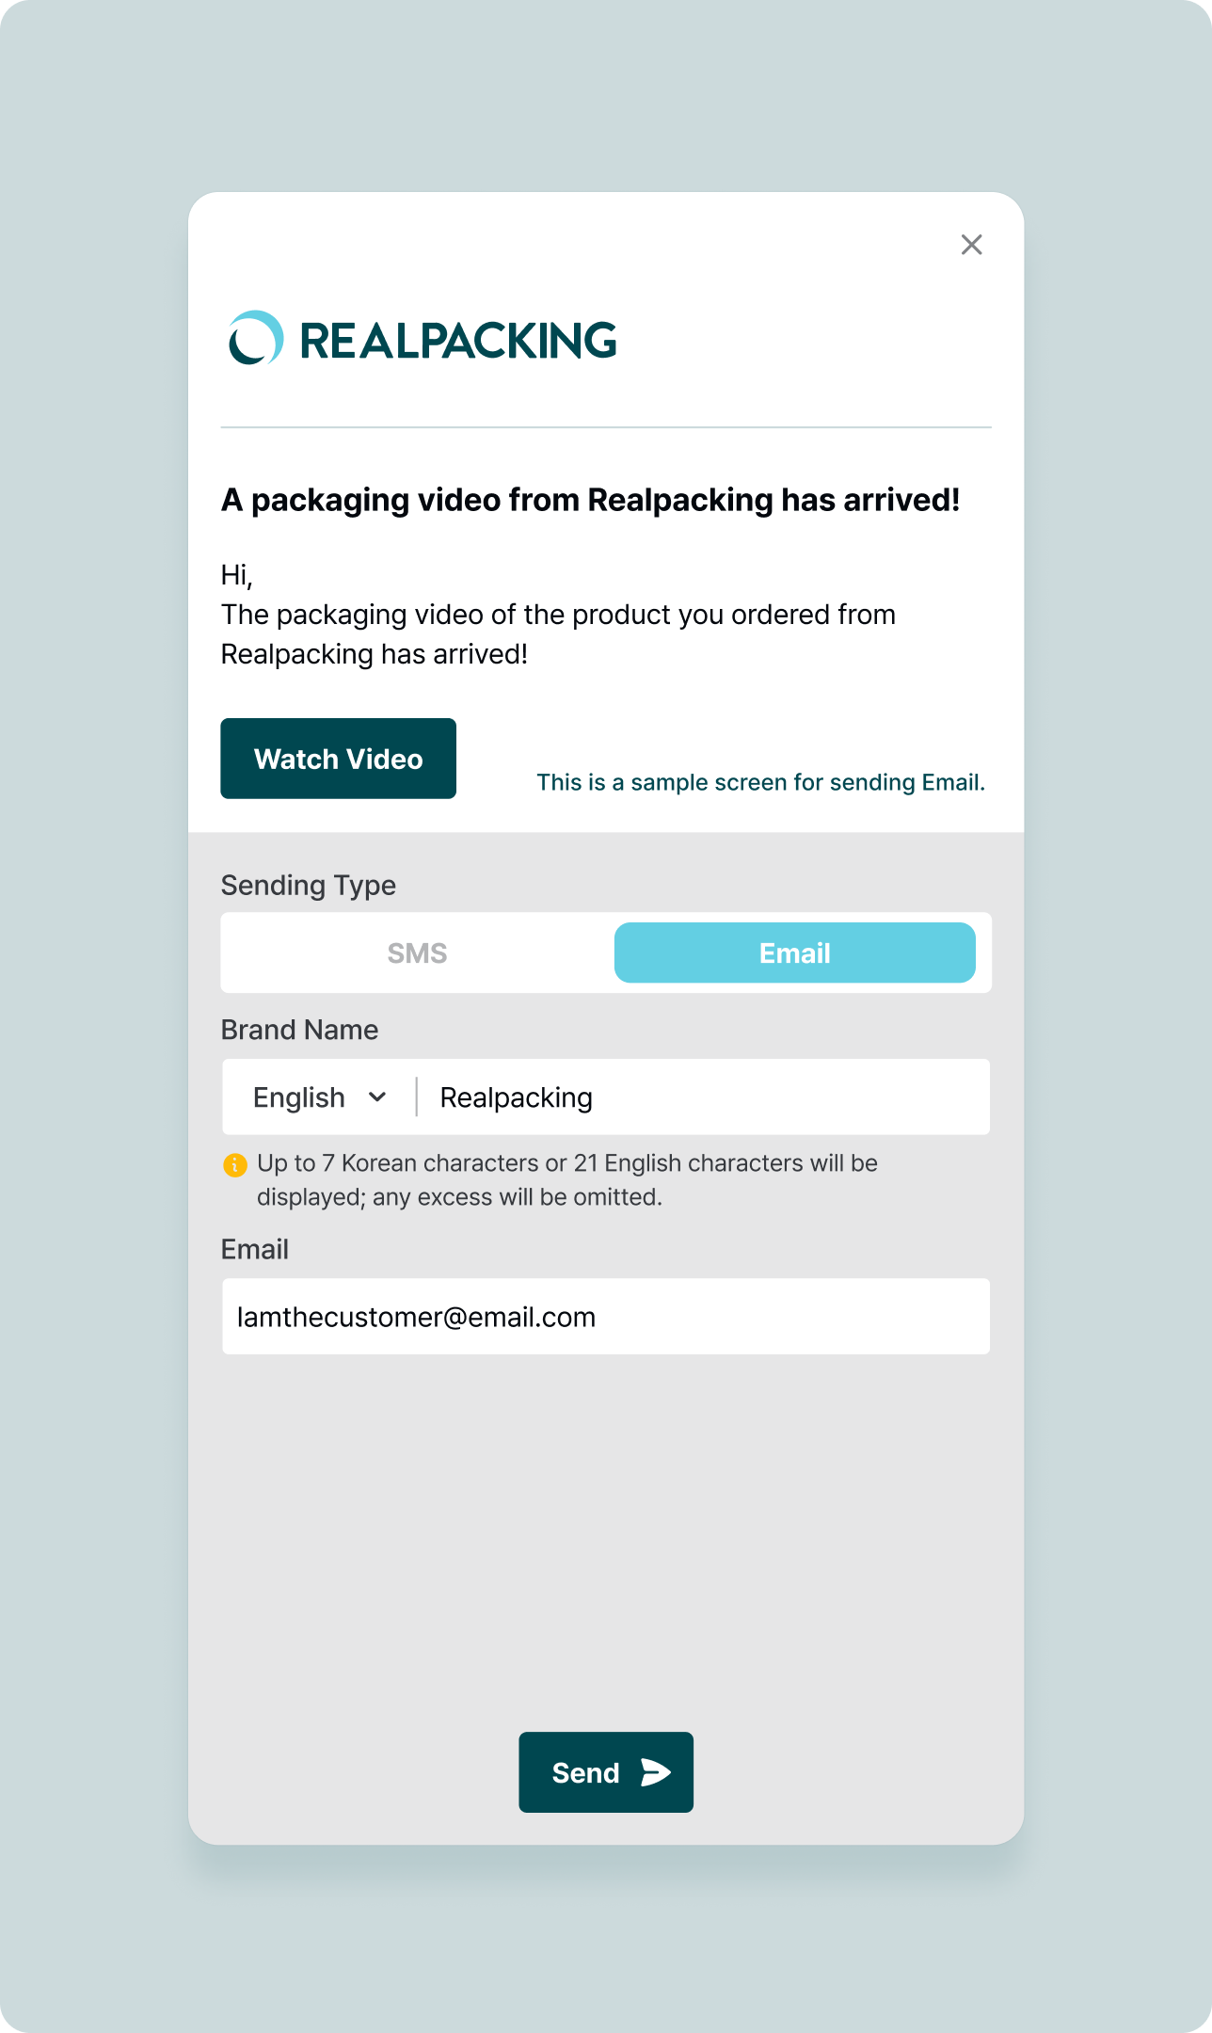Click the sample screen notice text
The height and width of the screenshot is (2033, 1212).
(760, 783)
